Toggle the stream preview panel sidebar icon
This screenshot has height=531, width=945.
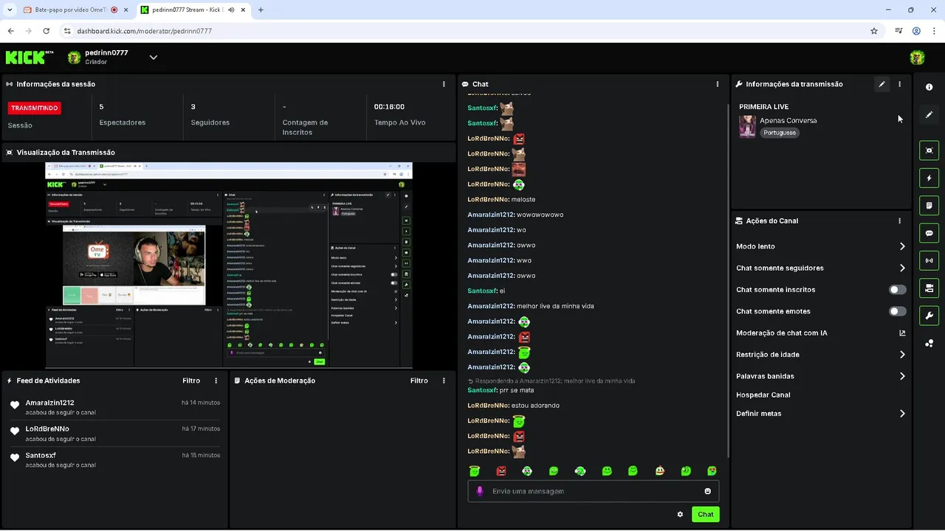point(929,150)
